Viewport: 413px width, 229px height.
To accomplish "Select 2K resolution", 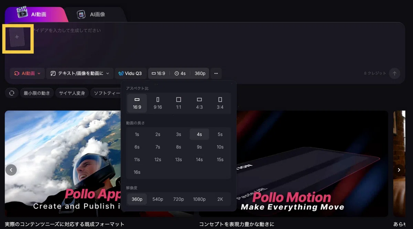I will pyautogui.click(x=220, y=199).
